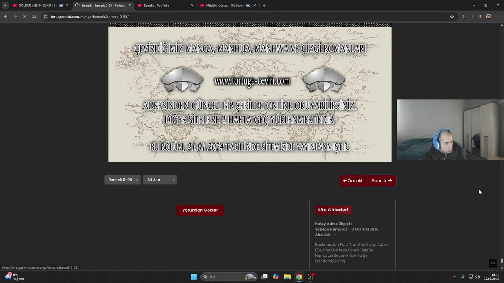Open Task View on the taskbar
This screenshot has height=283, width=504.
(x=265, y=277)
